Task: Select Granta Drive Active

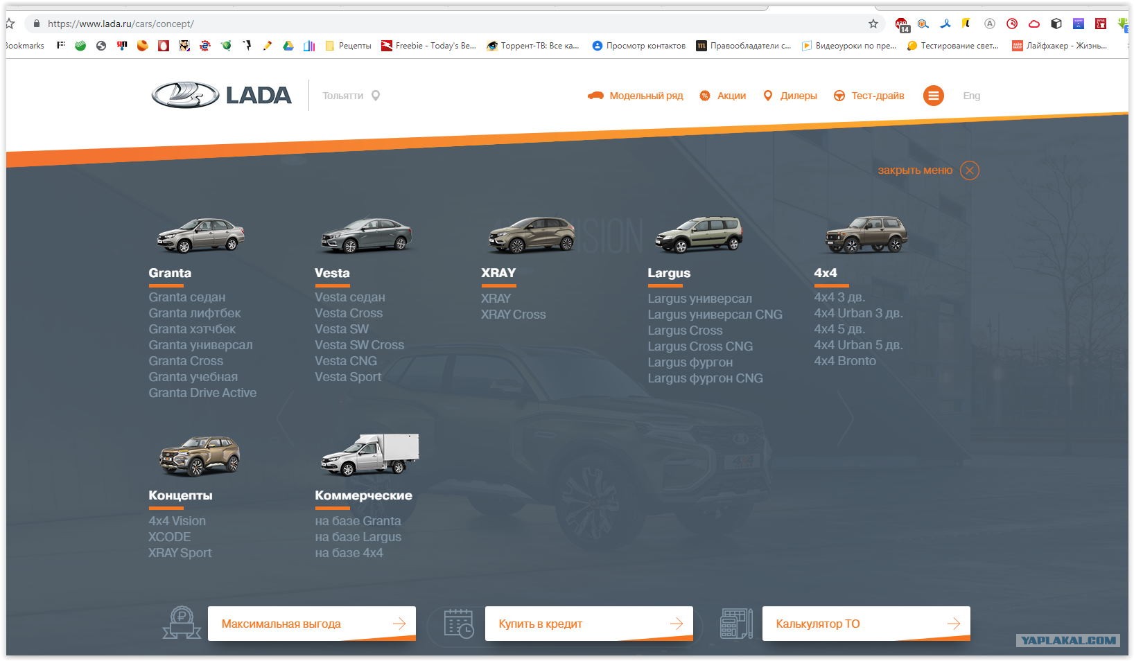Action: click(202, 393)
